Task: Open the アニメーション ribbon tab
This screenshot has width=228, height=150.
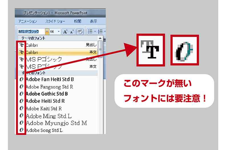Action: pos(28,21)
